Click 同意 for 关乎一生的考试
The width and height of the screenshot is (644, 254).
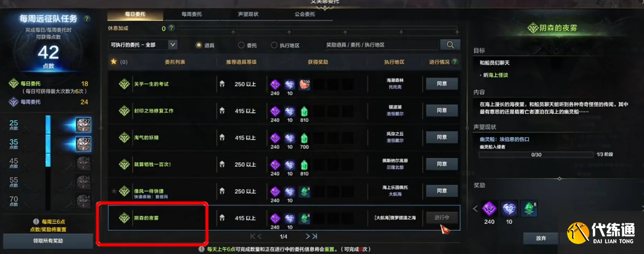(x=442, y=84)
